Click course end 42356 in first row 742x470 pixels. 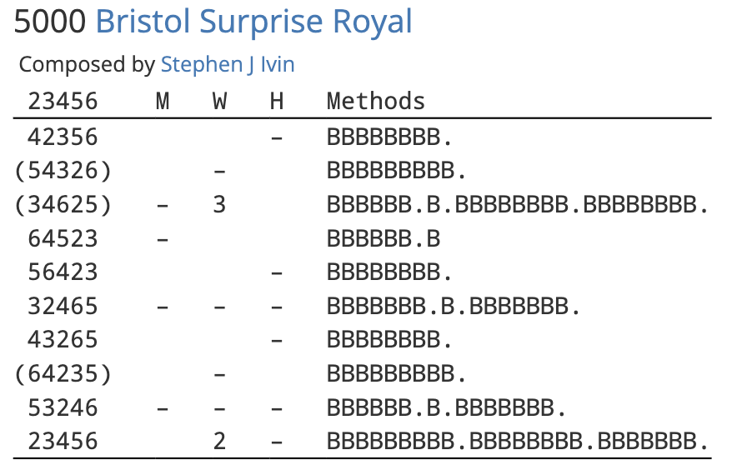point(63,137)
